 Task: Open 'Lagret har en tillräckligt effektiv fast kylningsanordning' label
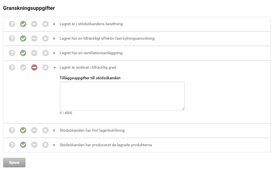point(107,38)
